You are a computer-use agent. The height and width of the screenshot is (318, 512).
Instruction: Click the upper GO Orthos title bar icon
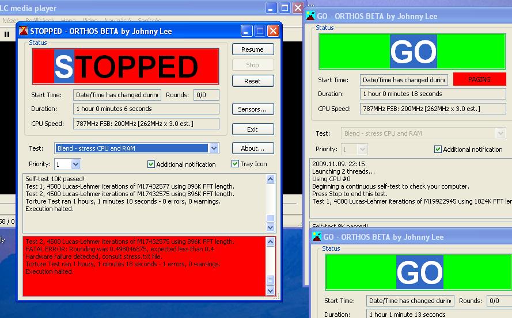[x=310, y=16]
